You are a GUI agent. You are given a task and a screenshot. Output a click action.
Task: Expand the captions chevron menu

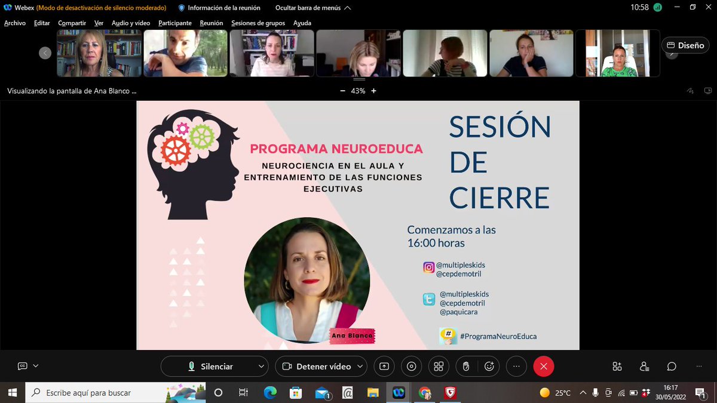[36, 366]
